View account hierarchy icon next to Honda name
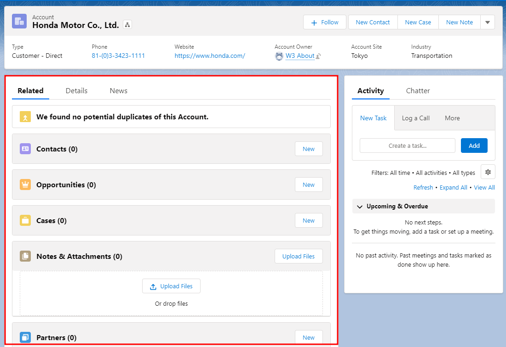Screen dimensions: 506x347 (127, 25)
